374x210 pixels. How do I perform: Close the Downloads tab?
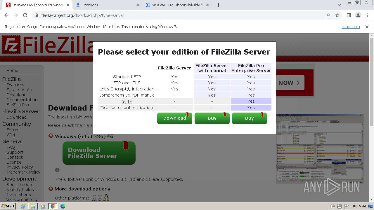coord(138,5)
